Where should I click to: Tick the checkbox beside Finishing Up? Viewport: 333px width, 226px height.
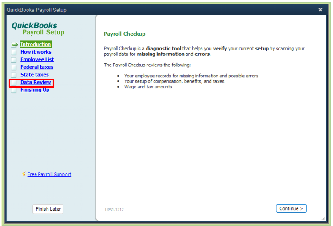[14, 90]
